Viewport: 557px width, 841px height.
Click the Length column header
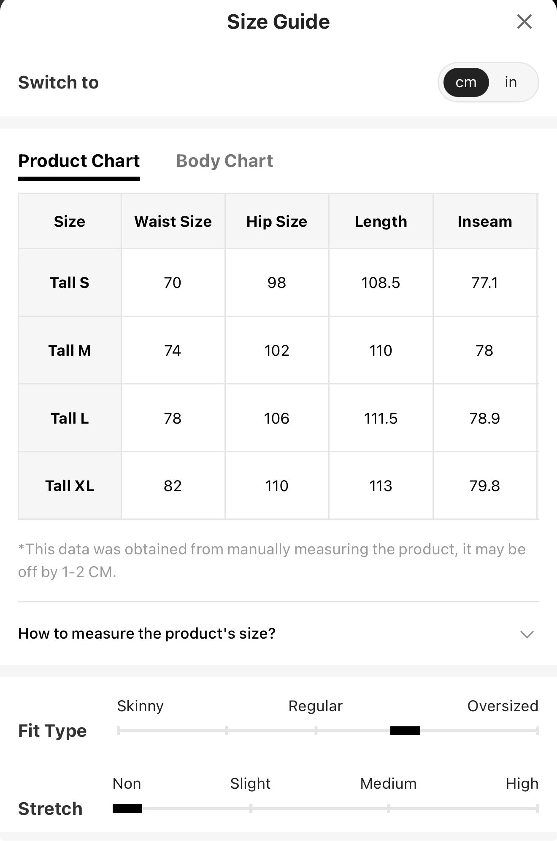coord(381,221)
